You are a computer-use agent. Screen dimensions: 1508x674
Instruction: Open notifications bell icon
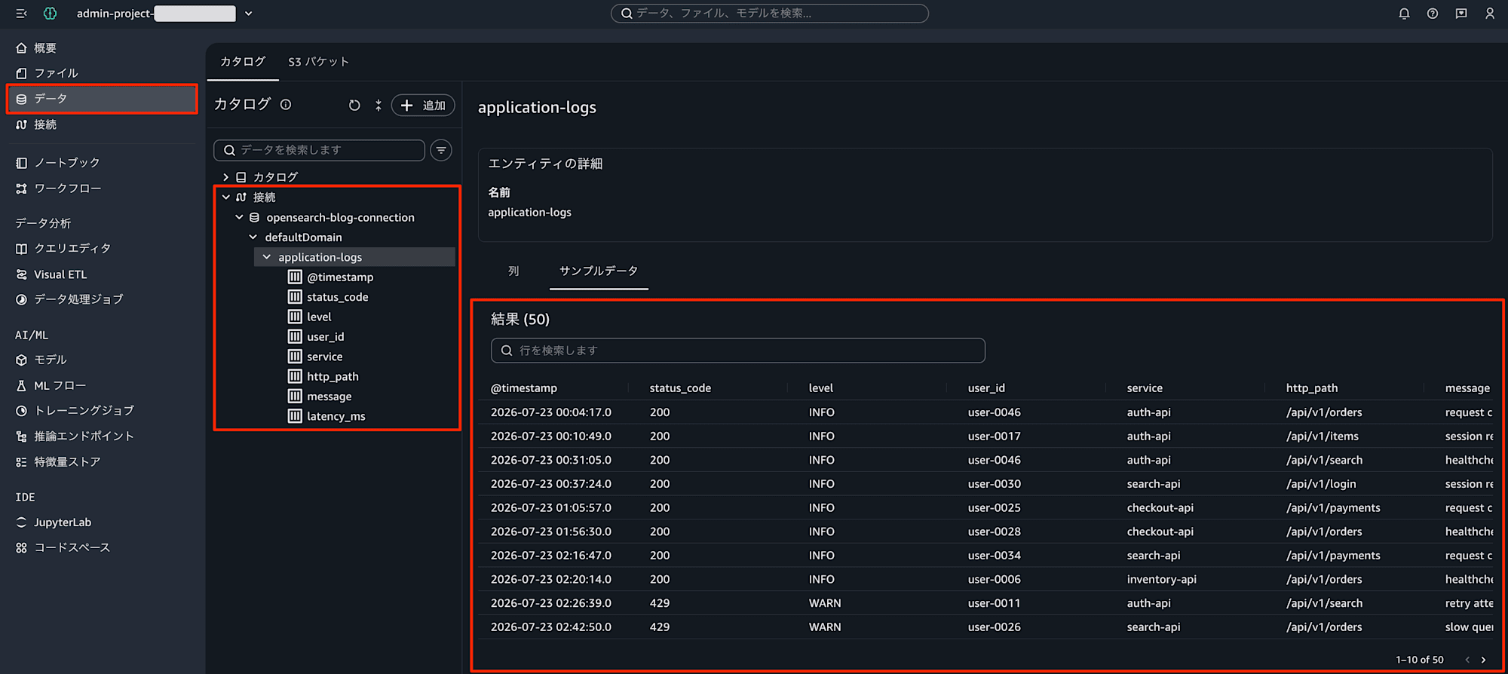(1404, 14)
